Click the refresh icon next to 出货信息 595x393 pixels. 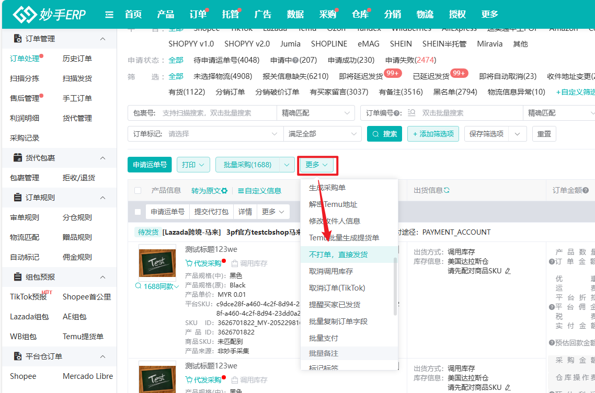(x=447, y=190)
